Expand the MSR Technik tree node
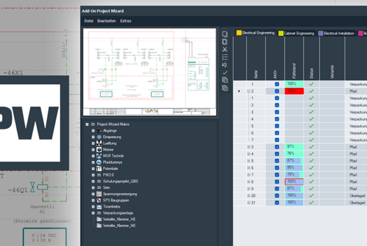 point(92,156)
